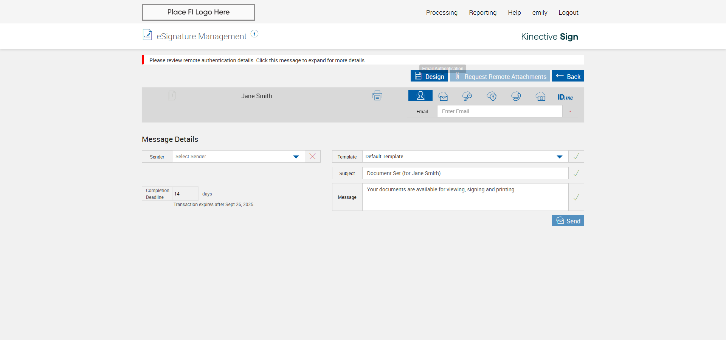Screen dimensions: 726x340
Task: Click the Design button
Action: pos(429,76)
